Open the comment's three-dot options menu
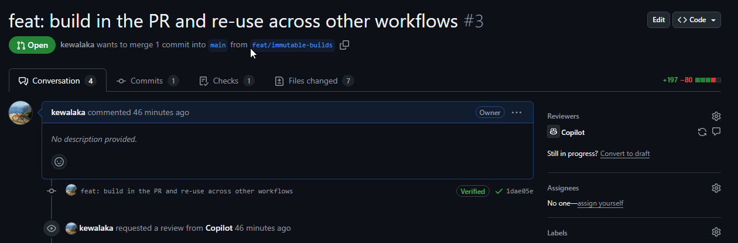This screenshot has height=243, width=738. click(x=517, y=112)
